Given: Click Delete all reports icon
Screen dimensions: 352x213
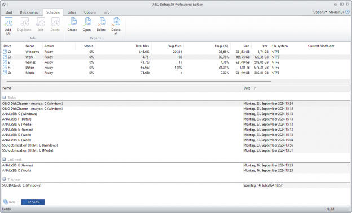Looking at the screenshot, I should coord(116,22).
